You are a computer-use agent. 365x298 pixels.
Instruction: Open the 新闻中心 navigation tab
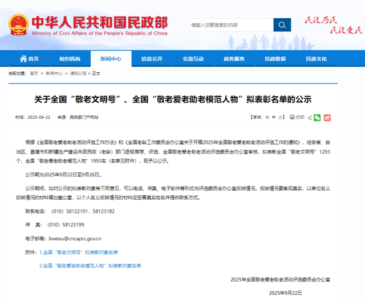coord(111,59)
